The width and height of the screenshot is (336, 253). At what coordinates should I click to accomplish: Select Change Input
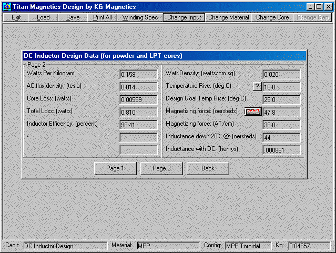184,17
